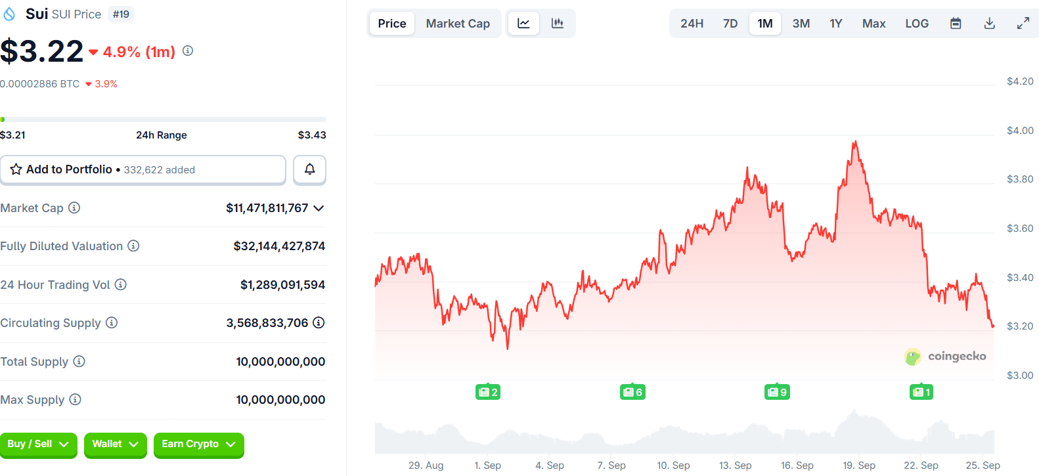Open the Wallet dropdown

point(116,444)
